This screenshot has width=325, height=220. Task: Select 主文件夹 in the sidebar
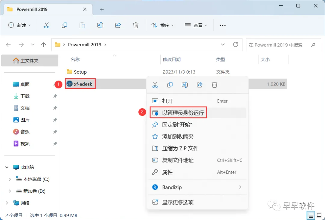click(x=29, y=61)
